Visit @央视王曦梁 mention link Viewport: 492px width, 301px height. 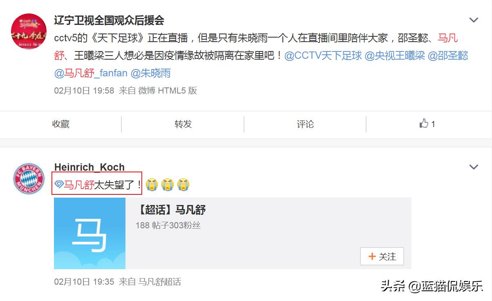395,56
